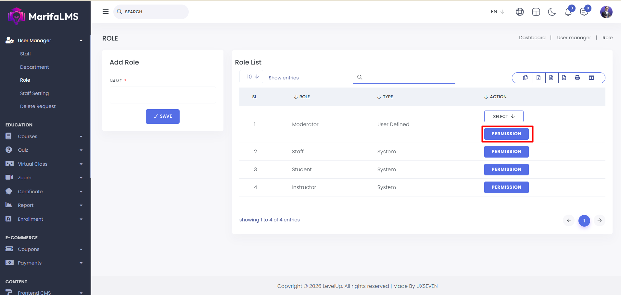Export the role list as PDF
The width and height of the screenshot is (621, 295).
[x=564, y=78]
